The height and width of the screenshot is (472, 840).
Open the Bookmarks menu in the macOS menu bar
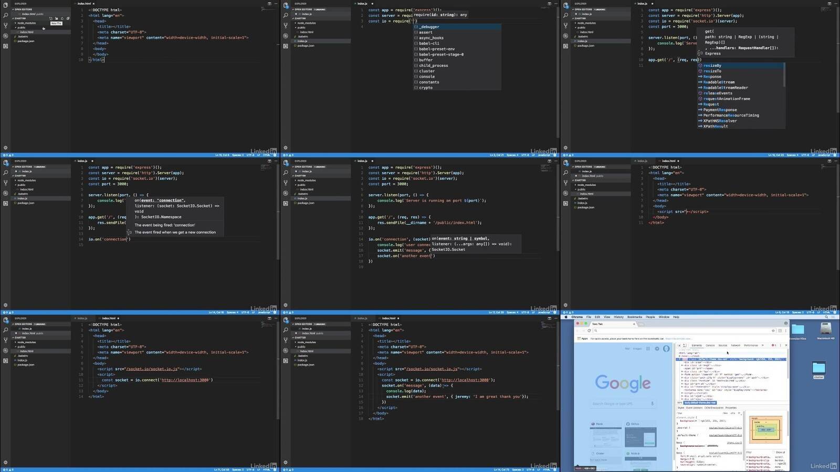tap(634, 317)
